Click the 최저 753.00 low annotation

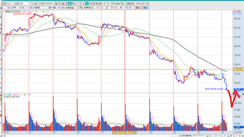[x=214, y=89]
